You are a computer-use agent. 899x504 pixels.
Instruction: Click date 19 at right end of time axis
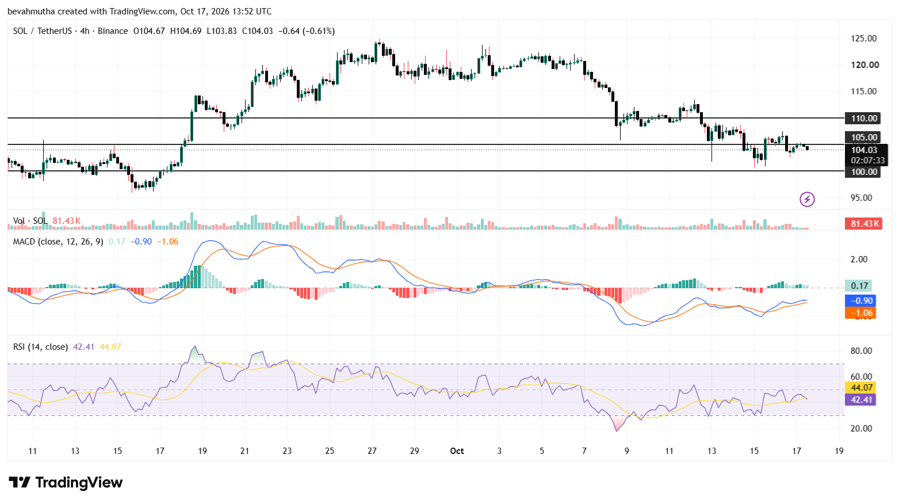(839, 451)
